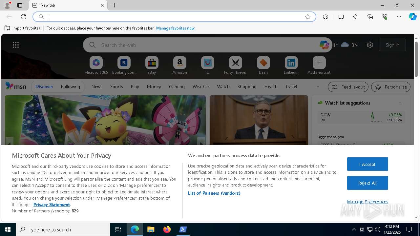Screen dimensions: 420x236
Task: Open the Pikachu news story image
Action: point(105,120)
